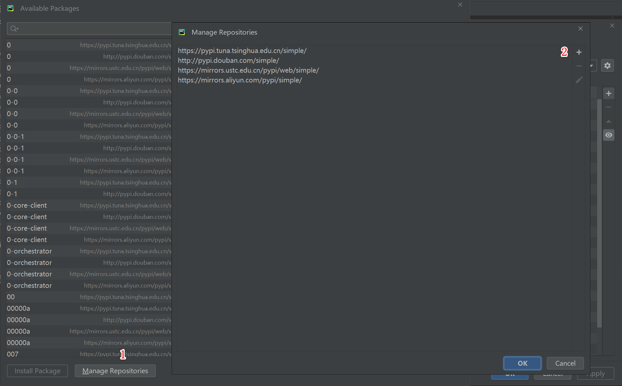The image size is (622, 386).
Task: Select package 0 from the ustc mirror
Action: pos(89,68)
